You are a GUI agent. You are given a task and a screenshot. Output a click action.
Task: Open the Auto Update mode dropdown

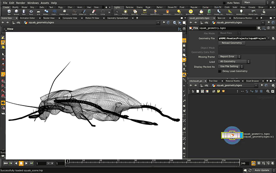pos(263,170)
